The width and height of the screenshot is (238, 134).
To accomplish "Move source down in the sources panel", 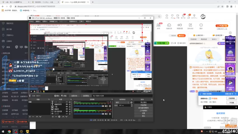I will (66, 117).
